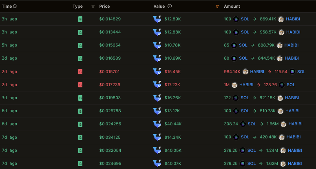
Task: Select the value $10.69K
Action: coord(173,58)
